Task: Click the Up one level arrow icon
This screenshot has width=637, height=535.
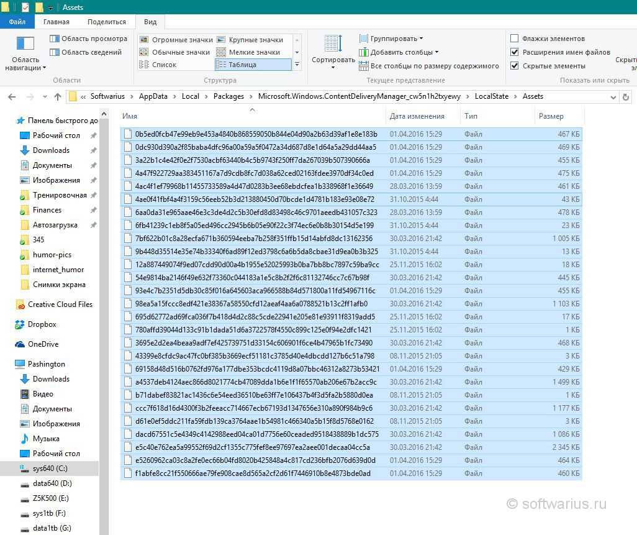Action: (x=58, y=96)
